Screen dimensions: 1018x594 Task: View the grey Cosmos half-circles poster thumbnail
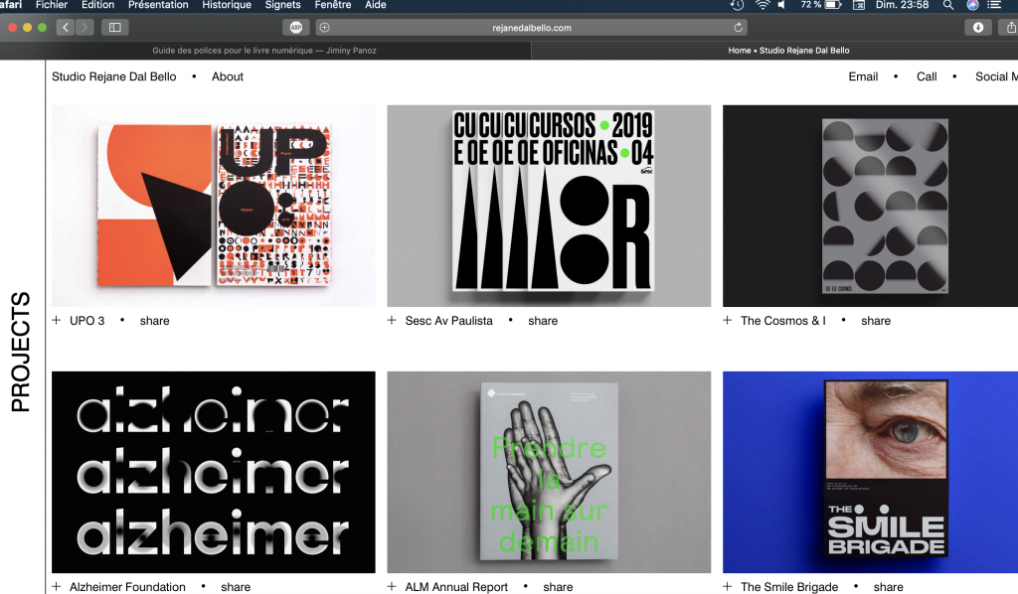click(870, 206)
